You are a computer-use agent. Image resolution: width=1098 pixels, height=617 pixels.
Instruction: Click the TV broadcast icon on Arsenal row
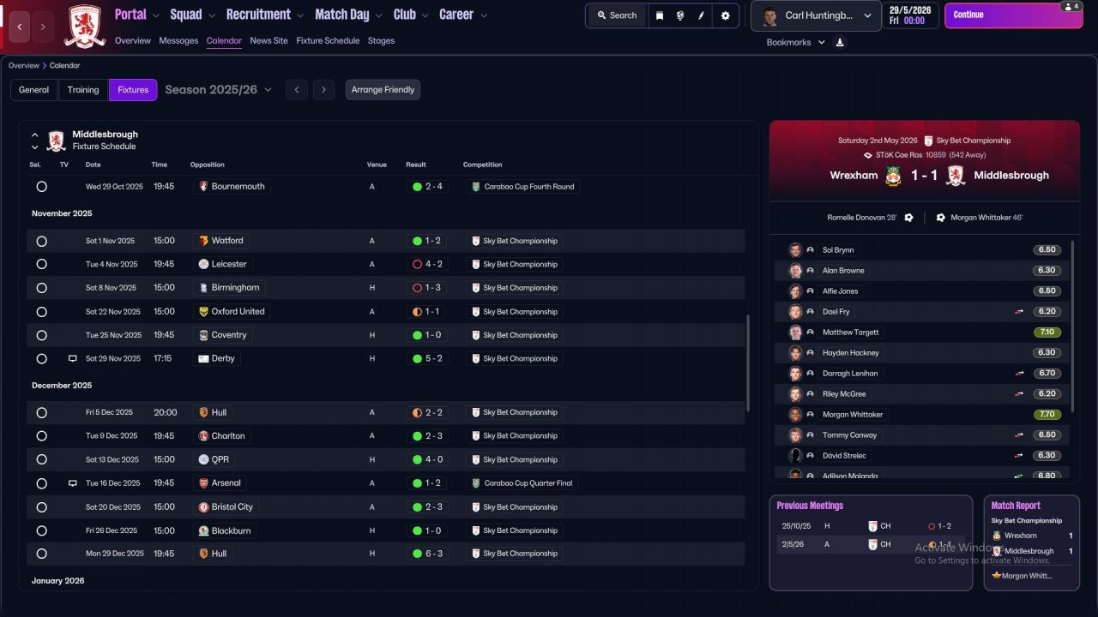pyautogui.click(x=73, y=483)
